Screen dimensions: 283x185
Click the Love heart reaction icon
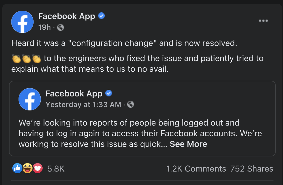(38, 168)
